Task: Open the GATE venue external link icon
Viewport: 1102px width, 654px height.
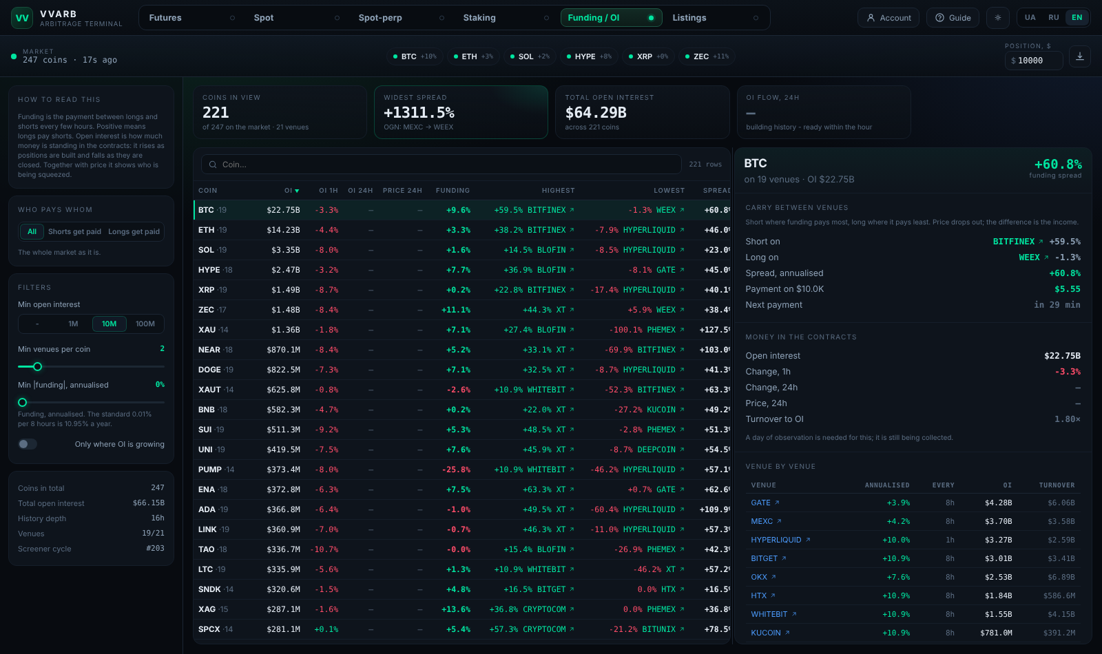Action: click(777, 503)
